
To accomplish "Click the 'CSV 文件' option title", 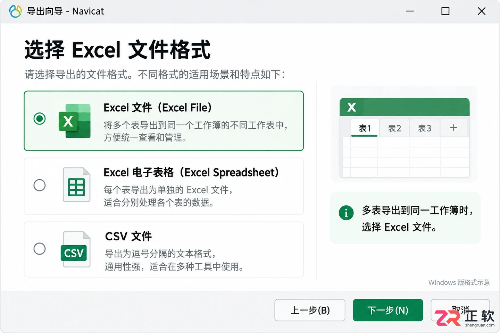I will coord(128,237).
